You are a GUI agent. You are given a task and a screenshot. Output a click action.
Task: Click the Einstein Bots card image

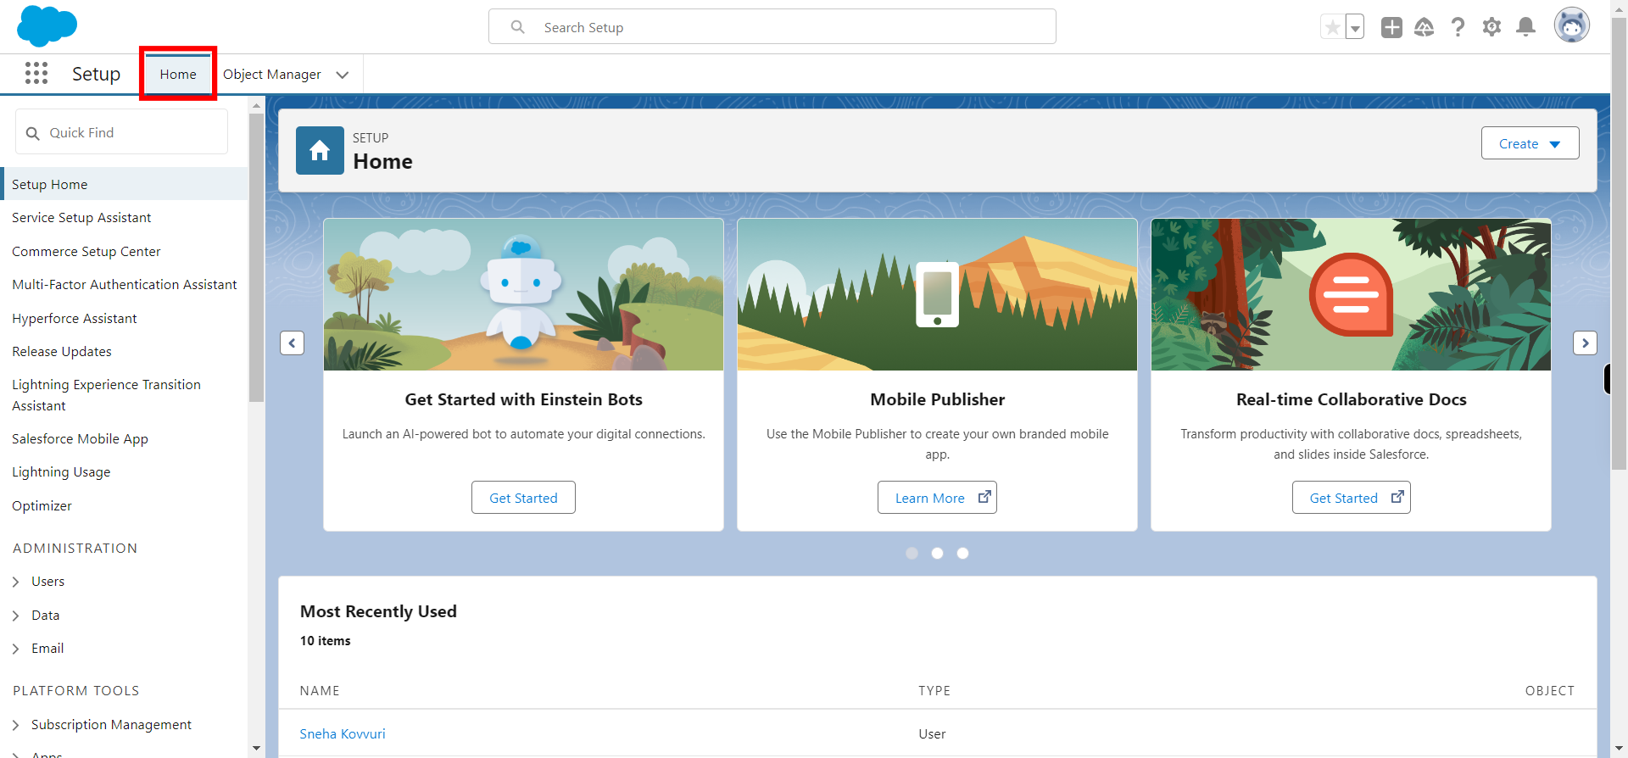523,294
